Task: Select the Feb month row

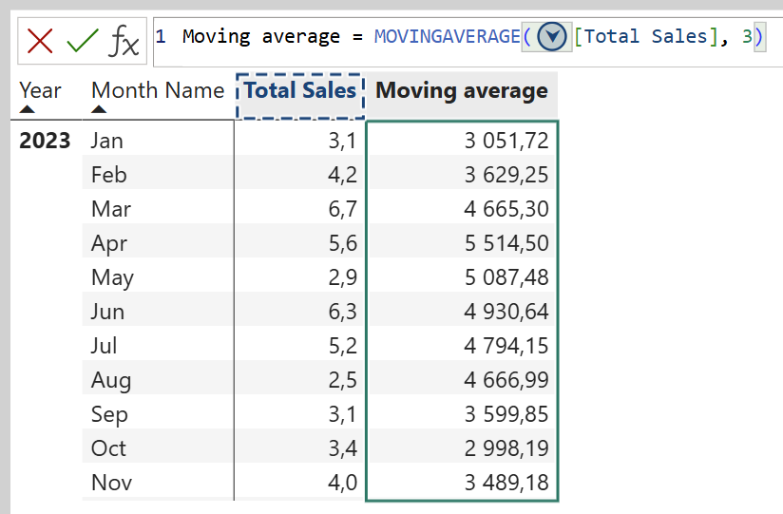Action: [x=109, y=175]
